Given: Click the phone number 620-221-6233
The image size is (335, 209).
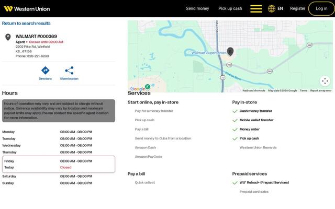Looking at the screenshot, I should 38,56.
